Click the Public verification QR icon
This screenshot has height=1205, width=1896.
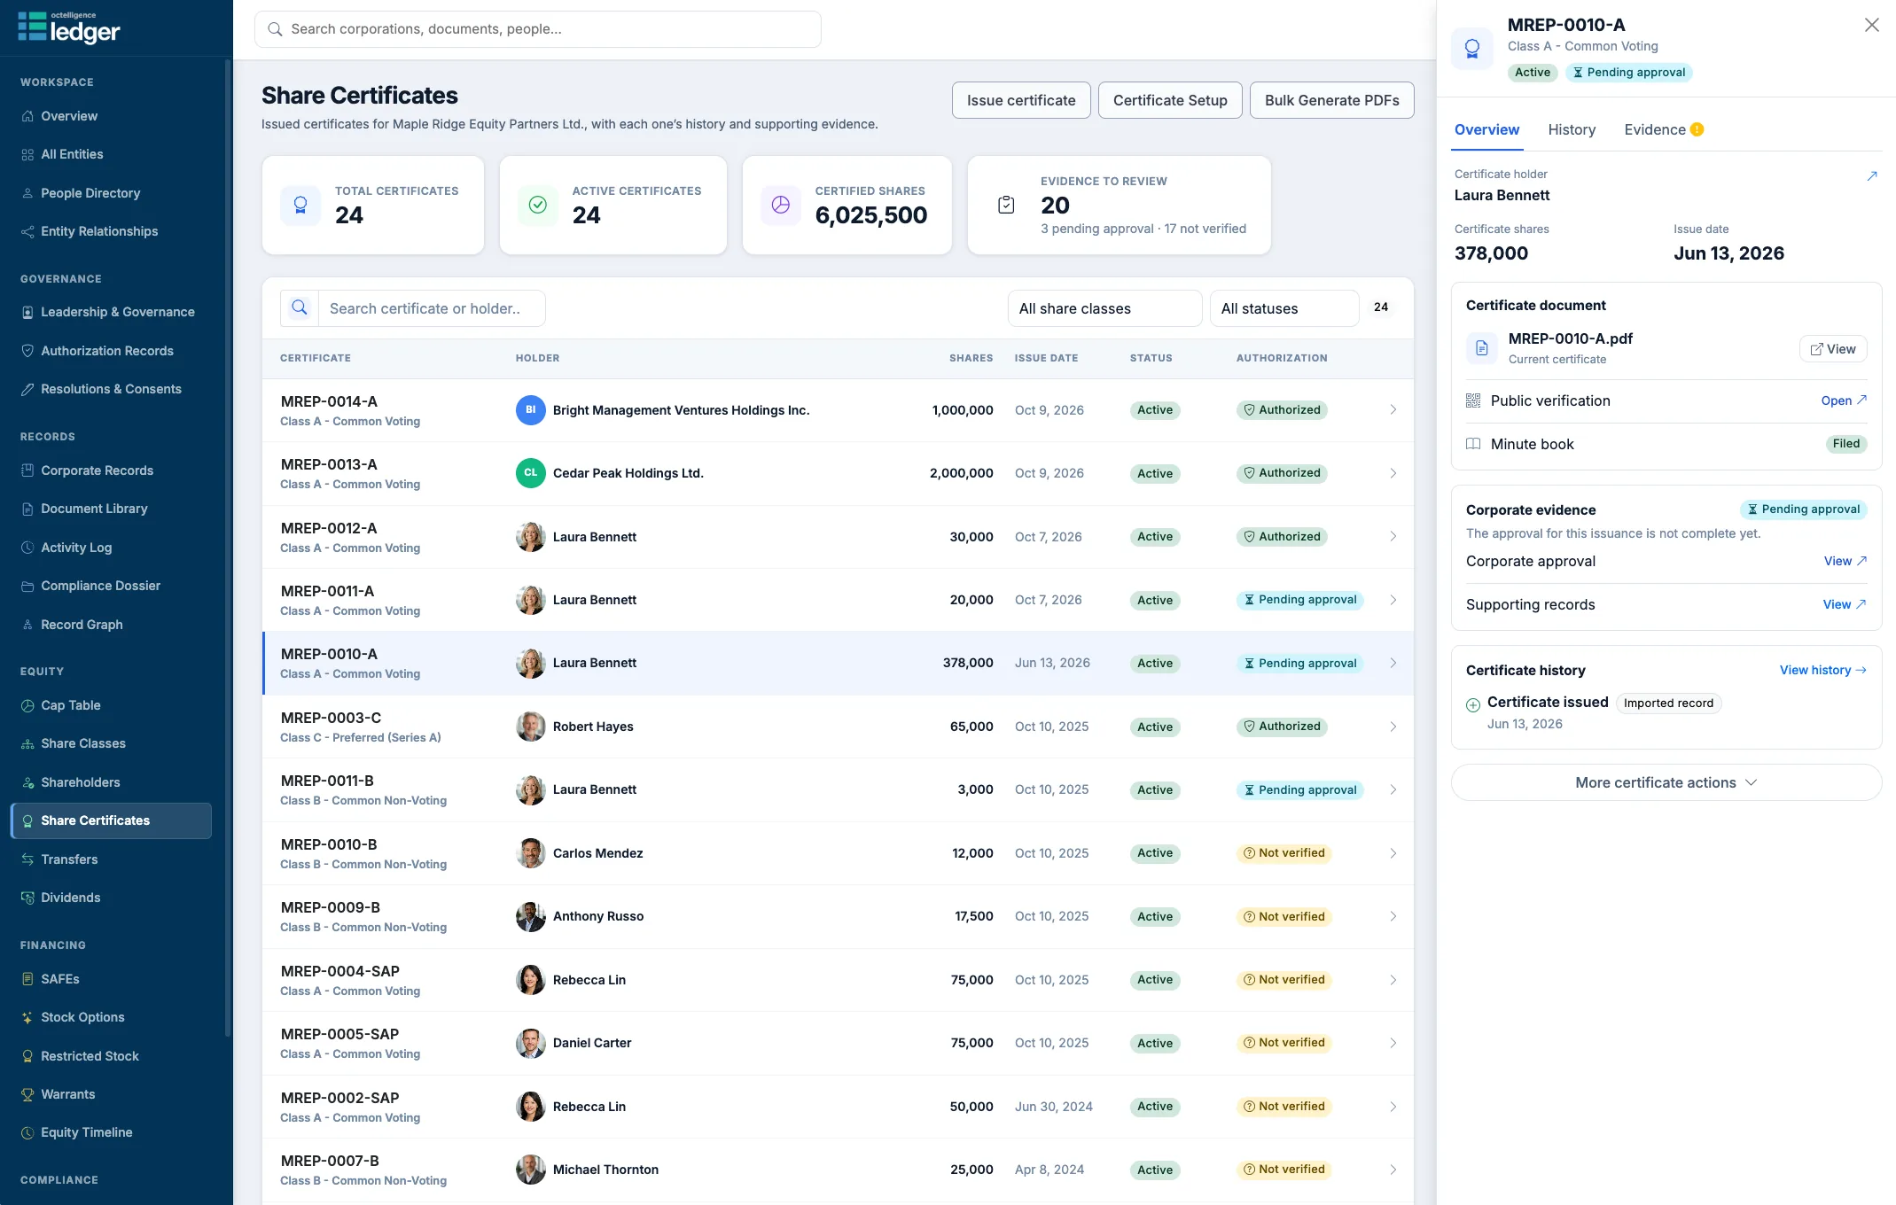click(1473, 400)
